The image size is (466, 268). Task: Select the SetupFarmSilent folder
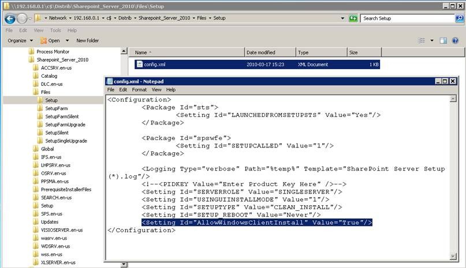(x=62, y=116)
